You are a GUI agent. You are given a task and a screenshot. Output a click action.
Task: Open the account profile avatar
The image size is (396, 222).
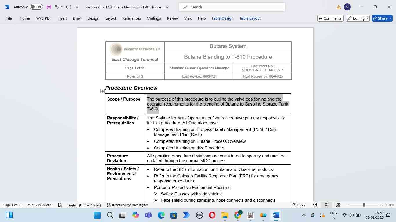tap(347, 7)
